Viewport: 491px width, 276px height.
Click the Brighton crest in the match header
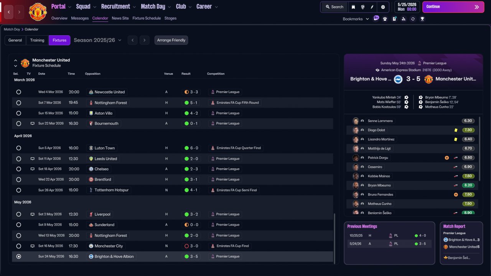[x=398, y=79]
